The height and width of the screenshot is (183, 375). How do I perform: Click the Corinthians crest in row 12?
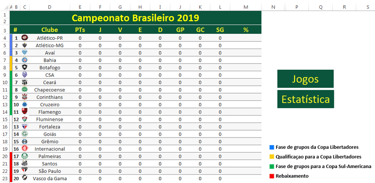click(24, 97)
